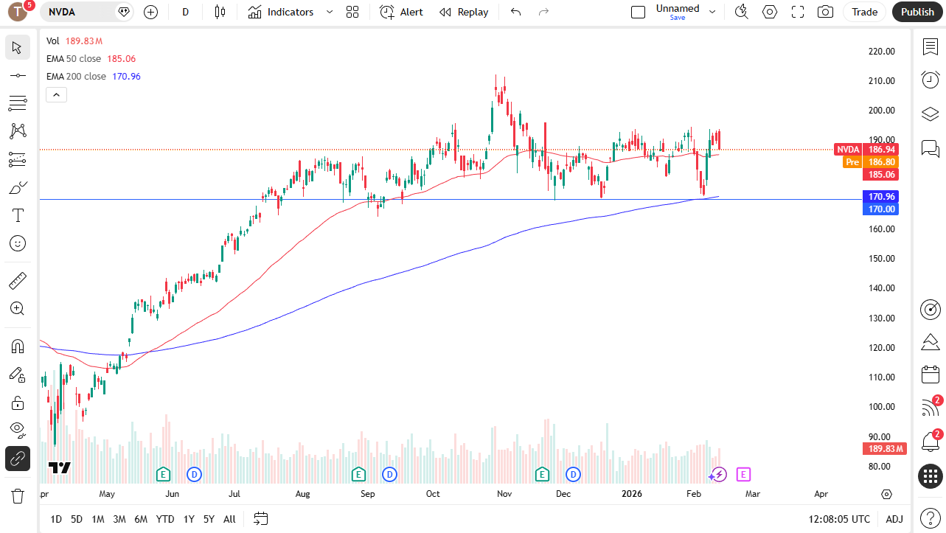Open the forecasting and projection tools
Viewport: 946px width, 533px height.
tap(18, 159)
